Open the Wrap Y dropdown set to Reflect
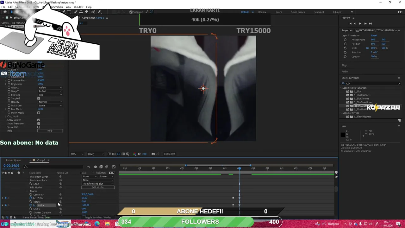This screenshot has width=405, height=228. pyautogui.click(x=50, y=91)
